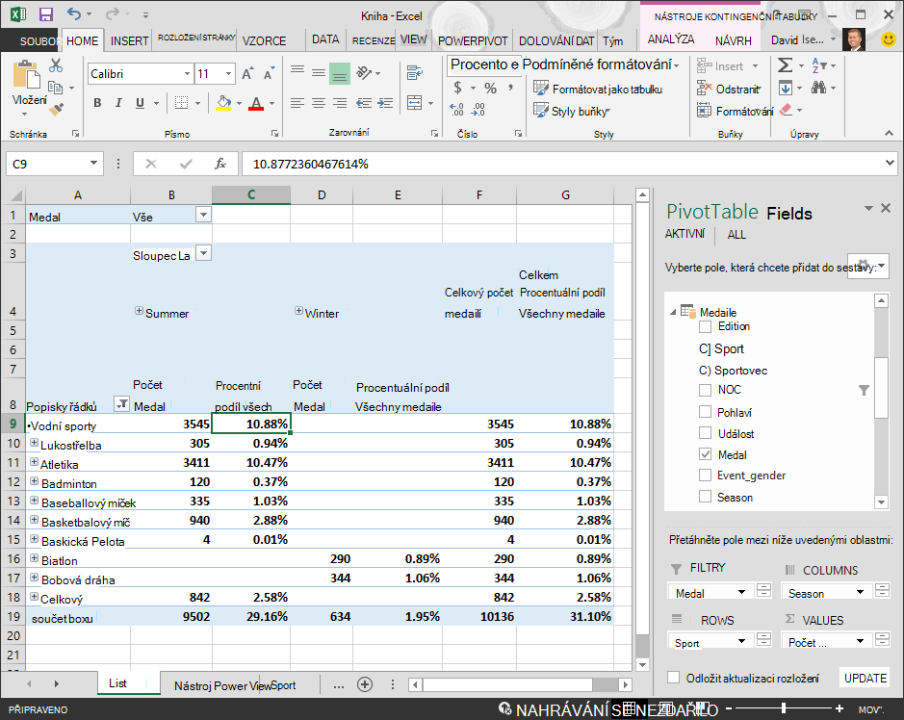Switch to the DATA ribbon tab

tap(325, 39)
